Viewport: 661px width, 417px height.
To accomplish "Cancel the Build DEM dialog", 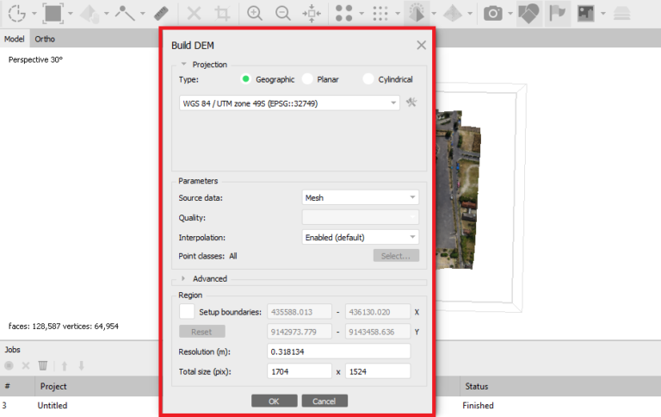I will pos(324,401).
